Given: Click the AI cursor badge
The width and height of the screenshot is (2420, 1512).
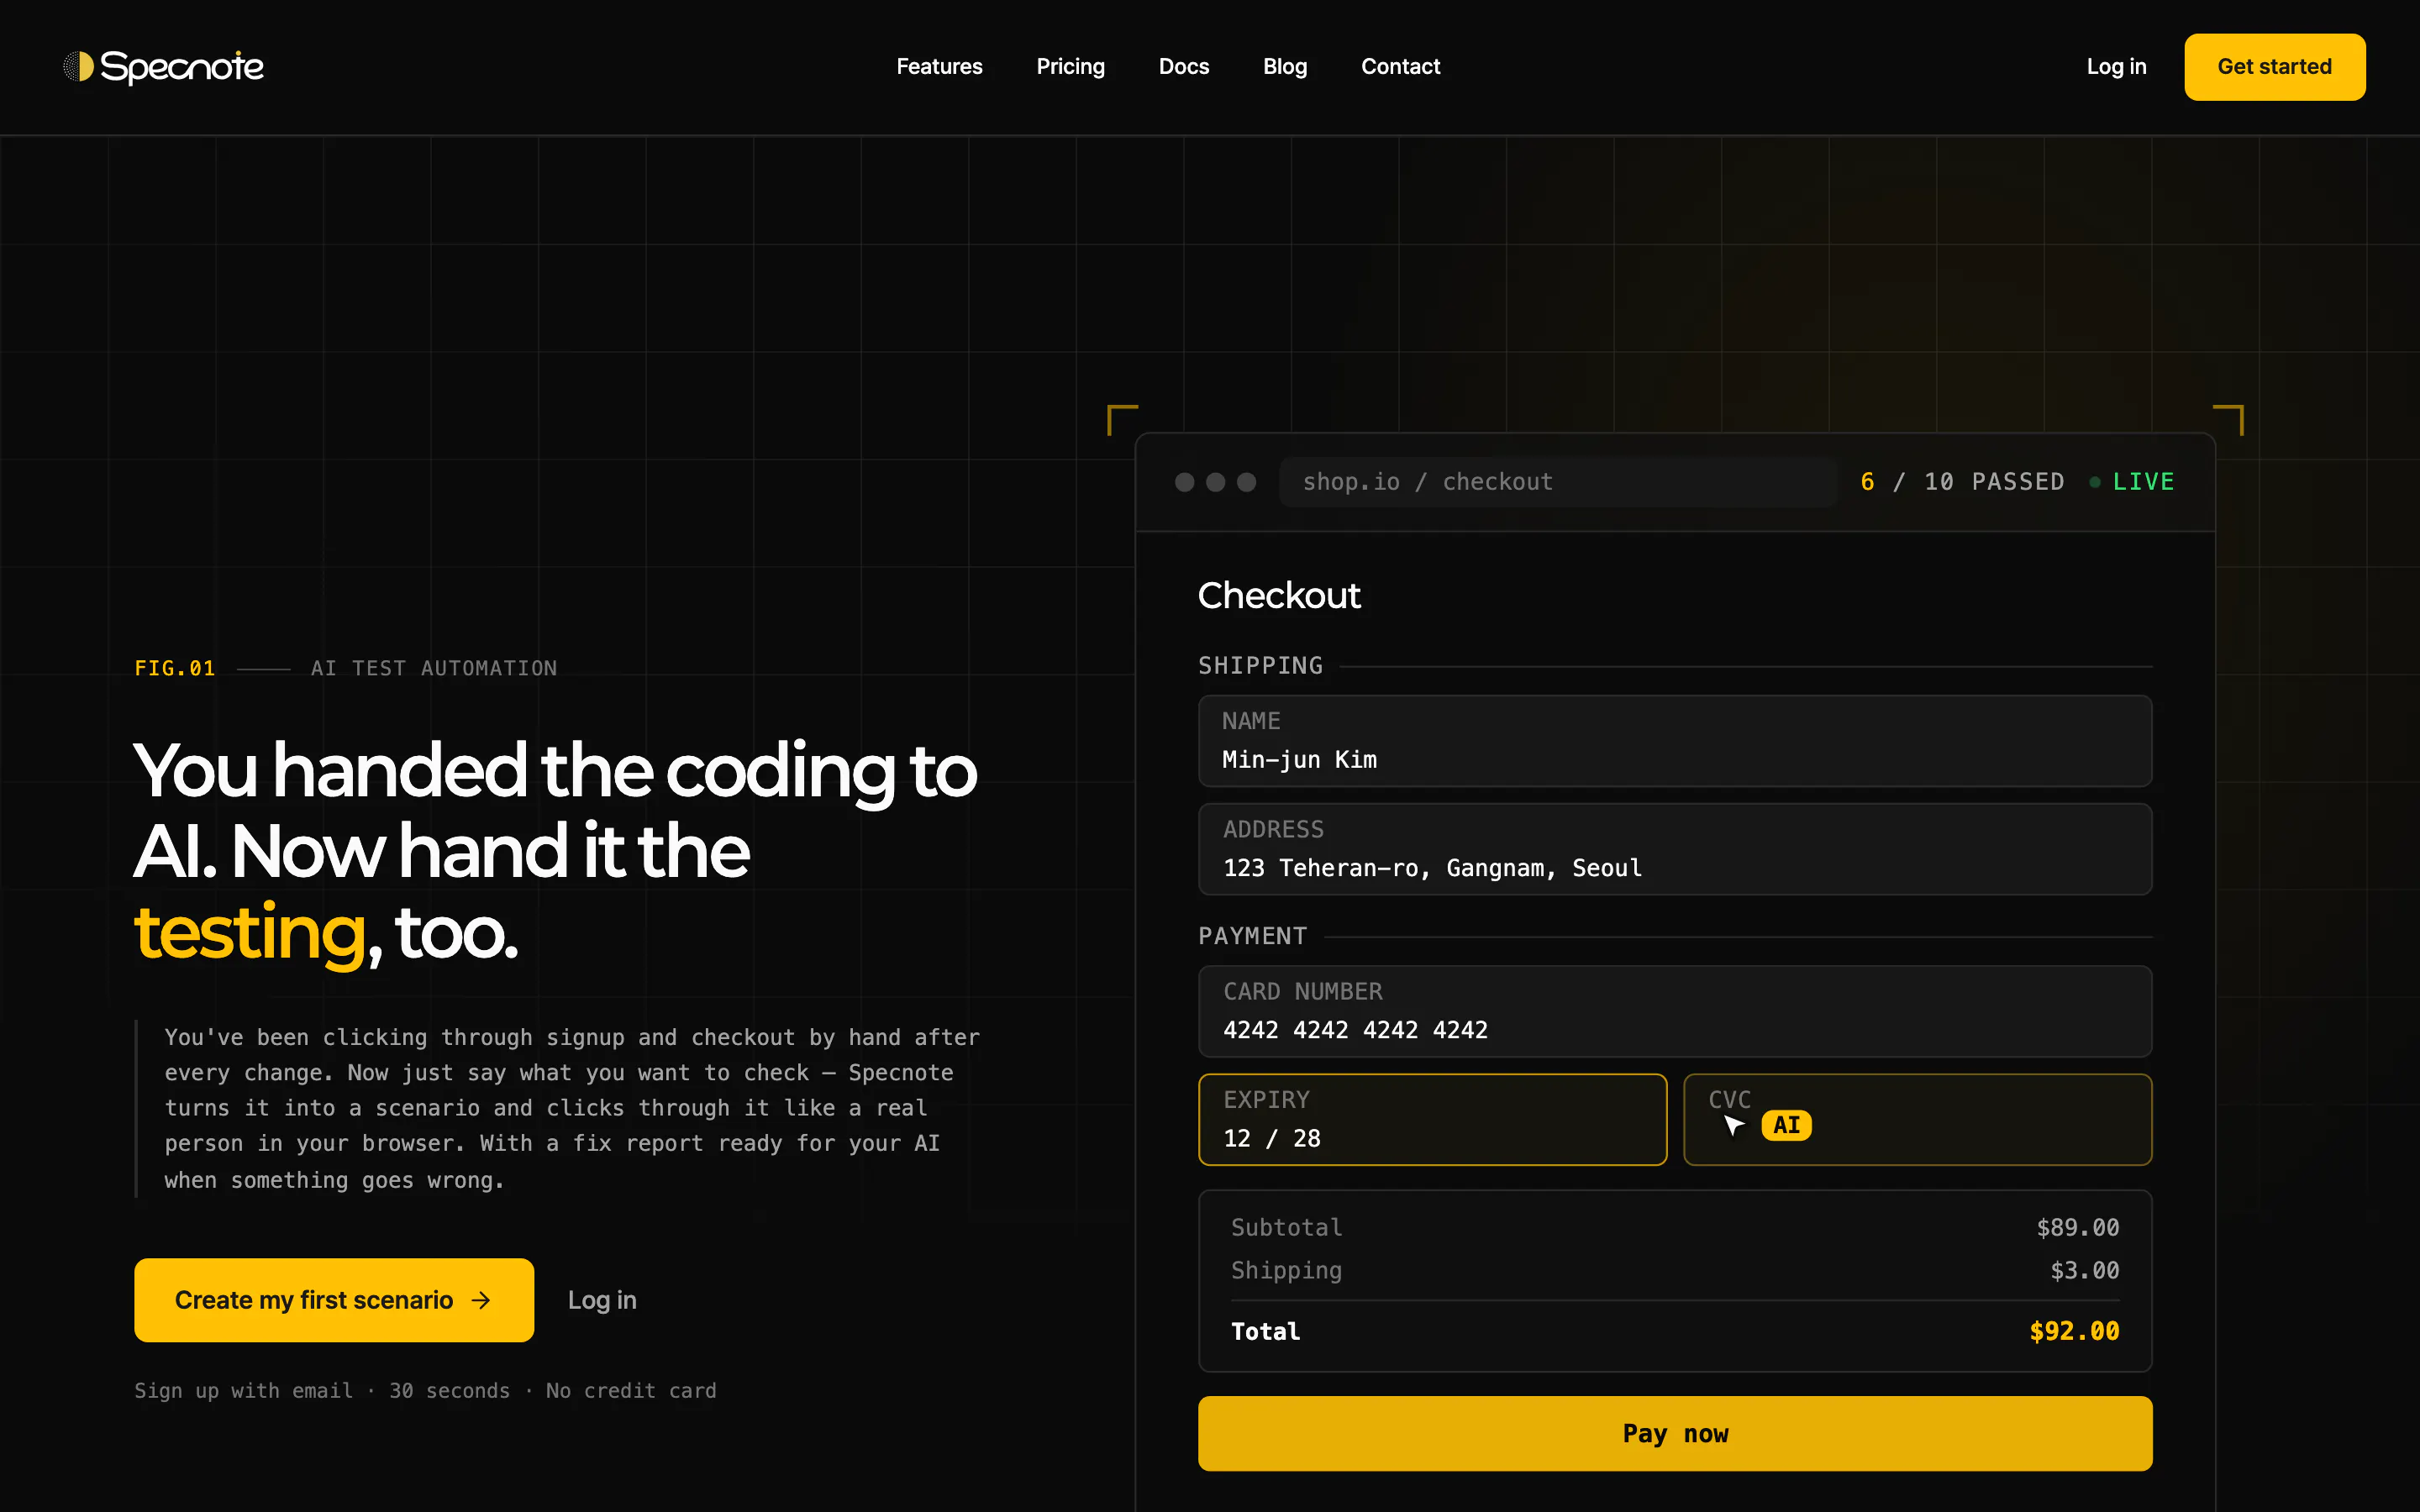Looking at the screenshot, I should click(x=1786, y=1125).
